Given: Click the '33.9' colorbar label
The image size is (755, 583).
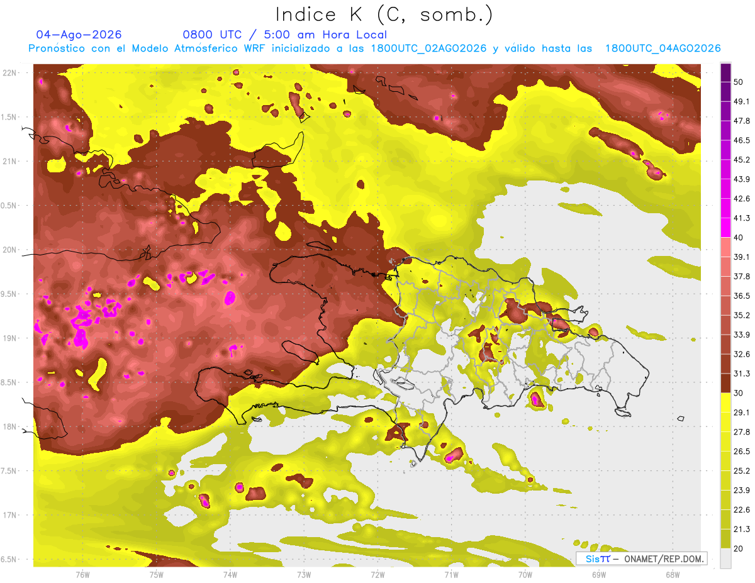Looking at the screenshot, I should (x=742, y=335).
